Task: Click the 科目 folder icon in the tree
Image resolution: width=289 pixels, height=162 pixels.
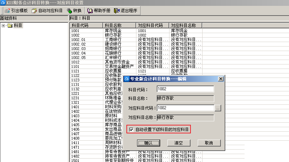Action: pos(10,26)
